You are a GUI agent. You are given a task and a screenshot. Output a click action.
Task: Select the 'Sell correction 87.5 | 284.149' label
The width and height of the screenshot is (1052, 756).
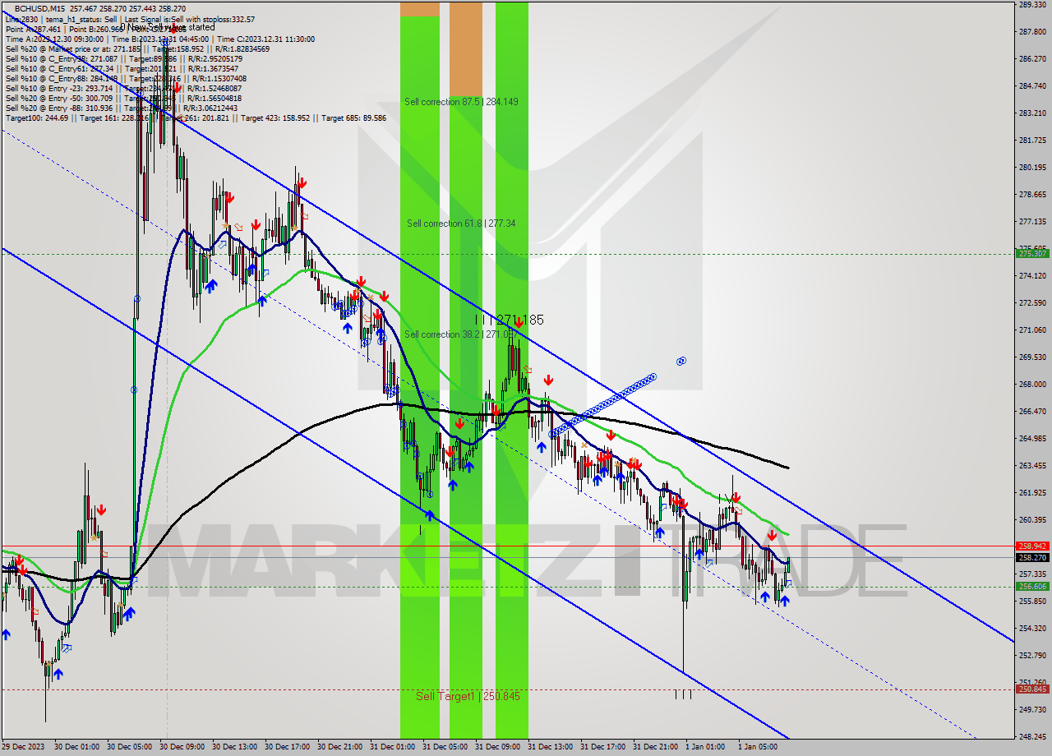[x=461, y=102]
